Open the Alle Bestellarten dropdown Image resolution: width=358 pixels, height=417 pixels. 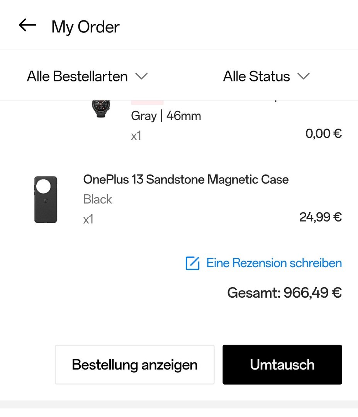[77, 76]
